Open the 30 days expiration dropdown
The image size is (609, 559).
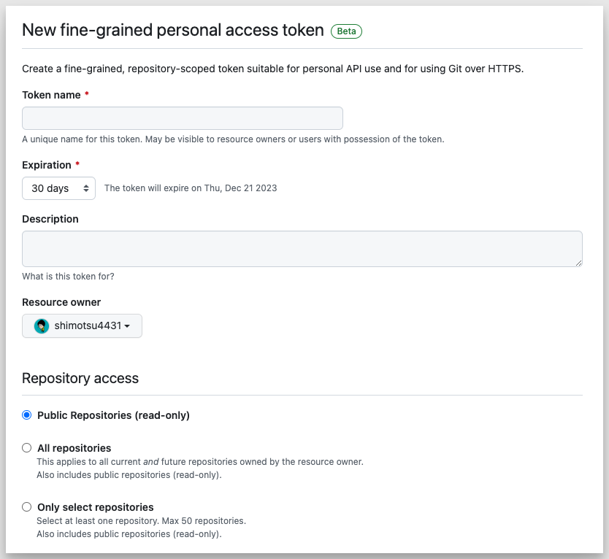58,188
